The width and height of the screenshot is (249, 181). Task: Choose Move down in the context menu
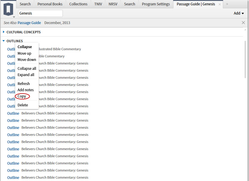tap(27, 60)
